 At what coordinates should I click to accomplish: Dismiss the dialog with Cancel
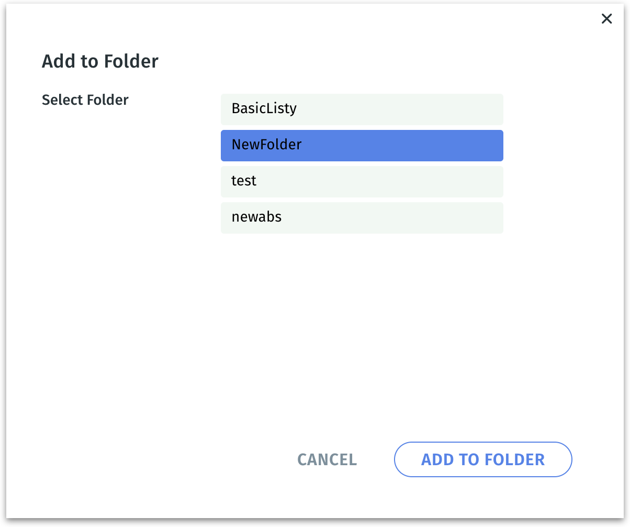coord(327,459)
